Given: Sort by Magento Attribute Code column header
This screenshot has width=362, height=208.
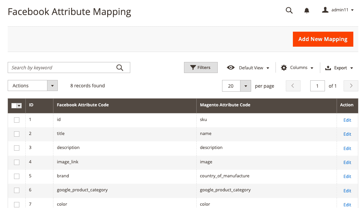Looking at the screenshot, I should [225, 105].
